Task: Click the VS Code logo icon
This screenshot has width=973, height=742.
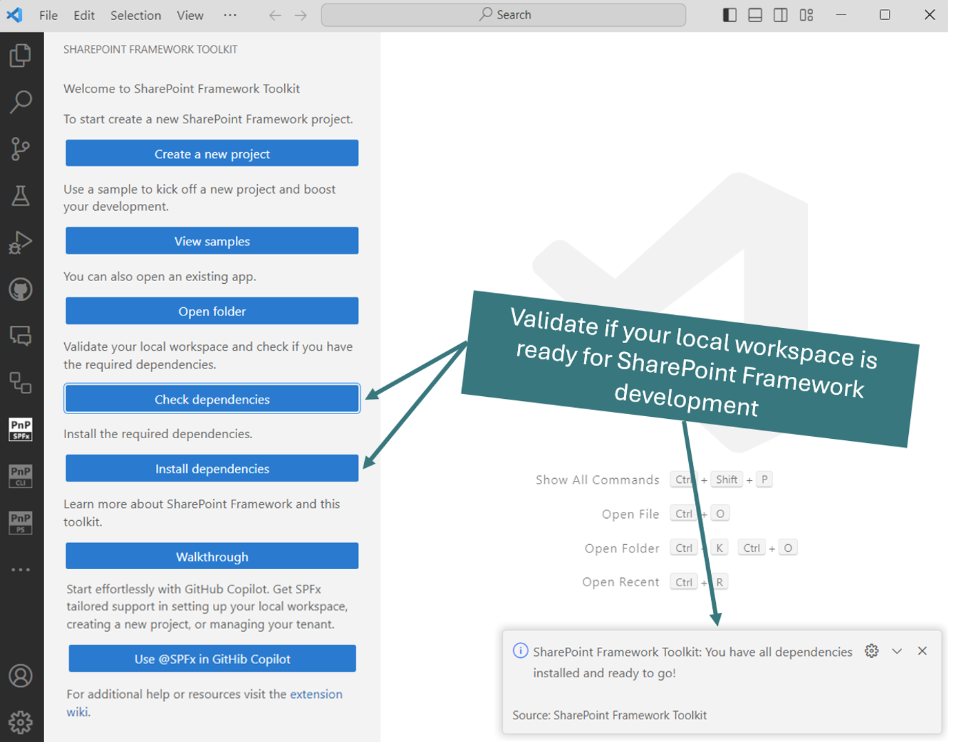Action: point(14,14)
